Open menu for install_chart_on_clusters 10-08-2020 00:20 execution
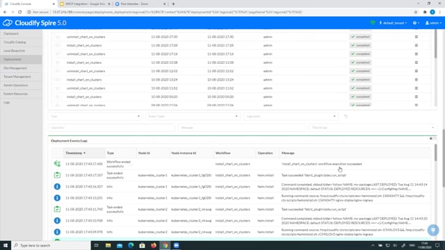 416,97
